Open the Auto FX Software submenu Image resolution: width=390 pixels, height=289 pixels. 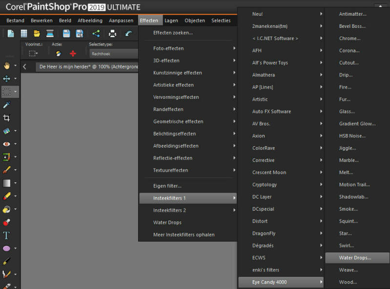pyautogui.click(x=281, y=111)
